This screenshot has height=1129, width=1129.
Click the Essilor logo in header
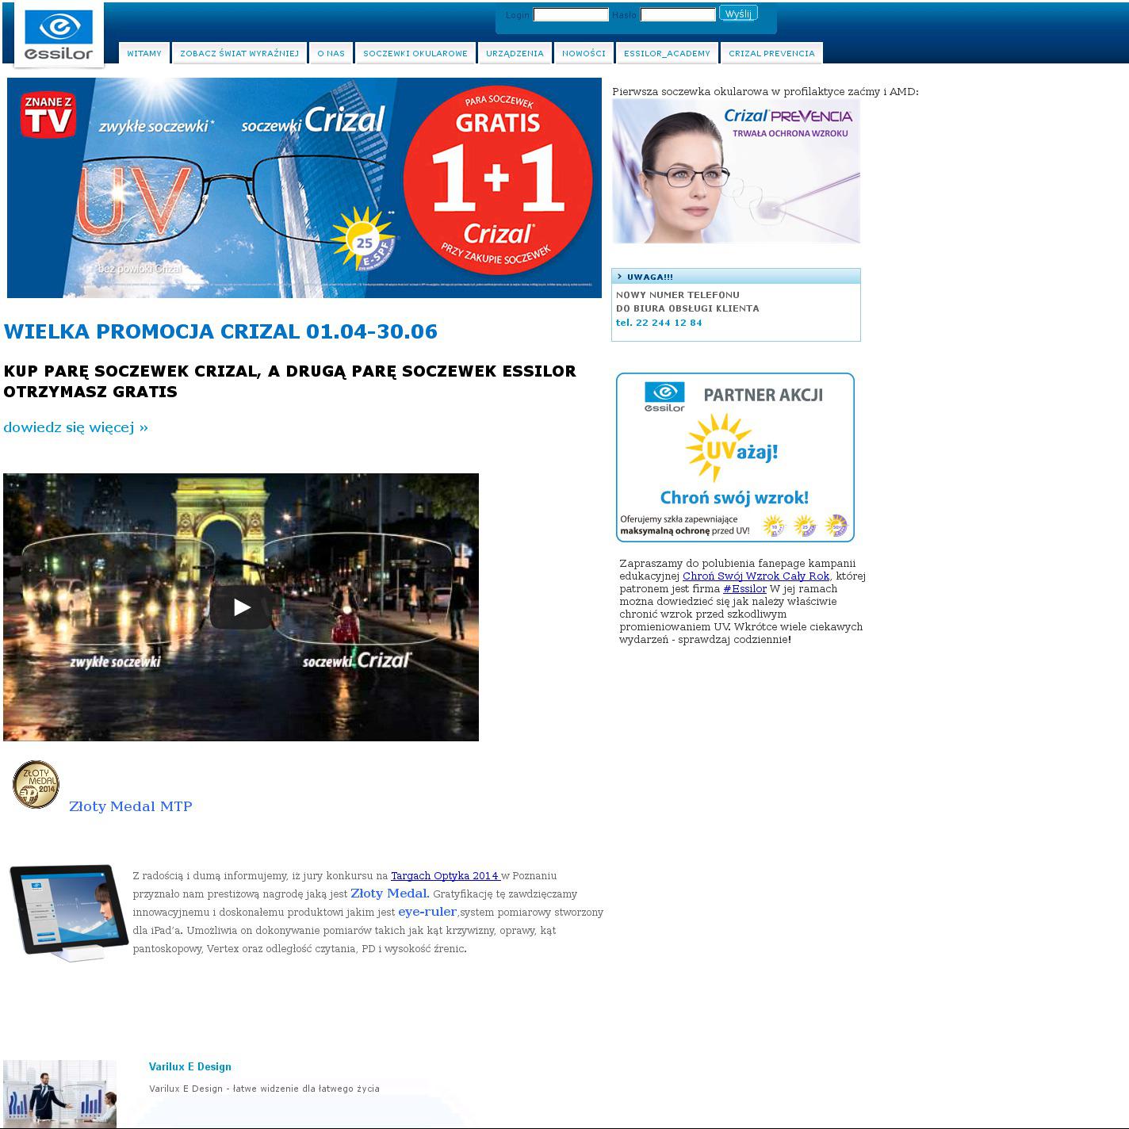click(59, 36)
